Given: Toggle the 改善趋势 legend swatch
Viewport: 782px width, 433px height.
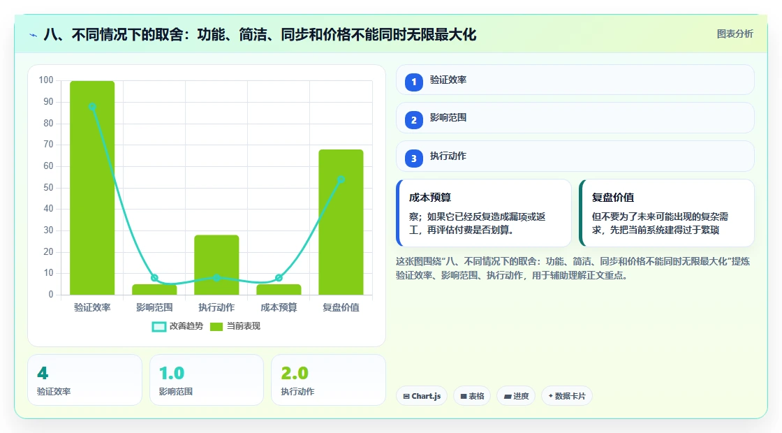Looking at the screenshot, I should [158, 327].
